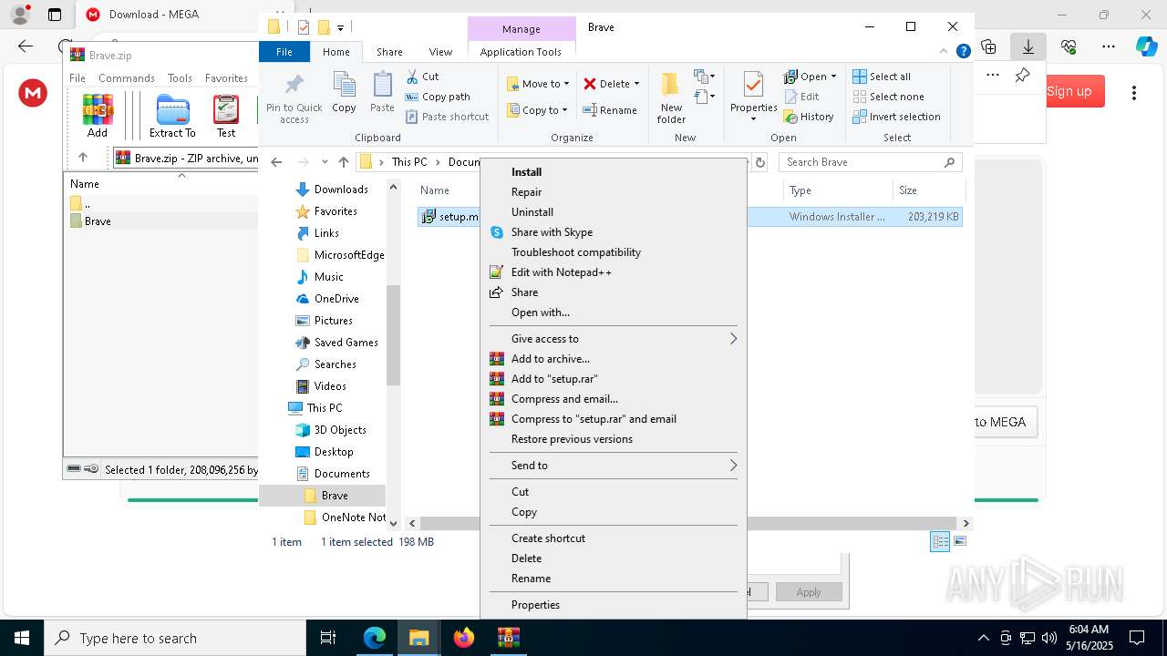The height and width of the screenshot is (656, 1167).
Task: Open Properties from the context menu
Action: click(x=535, y=604)
